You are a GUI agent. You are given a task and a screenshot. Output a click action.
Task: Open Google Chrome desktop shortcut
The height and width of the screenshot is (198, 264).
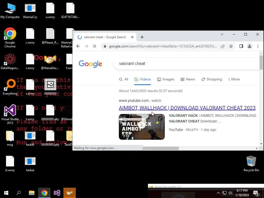pos(10,37)
